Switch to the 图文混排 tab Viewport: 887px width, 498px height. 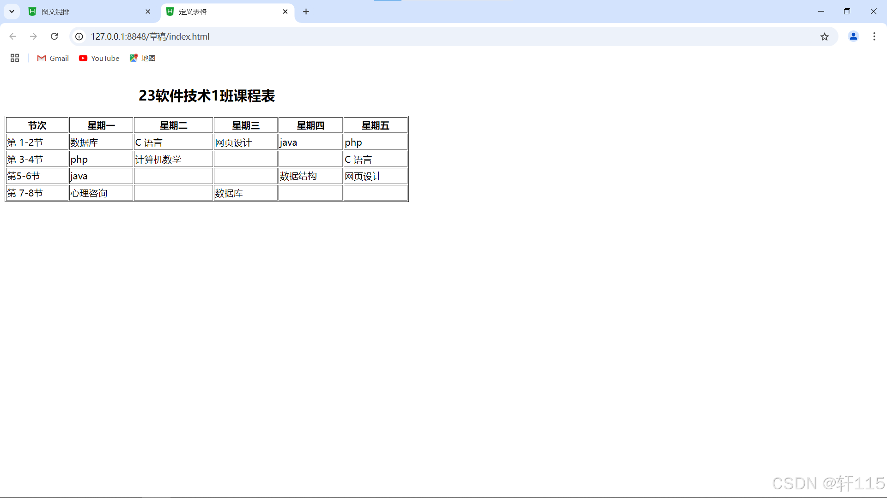(x=83, y=12)
